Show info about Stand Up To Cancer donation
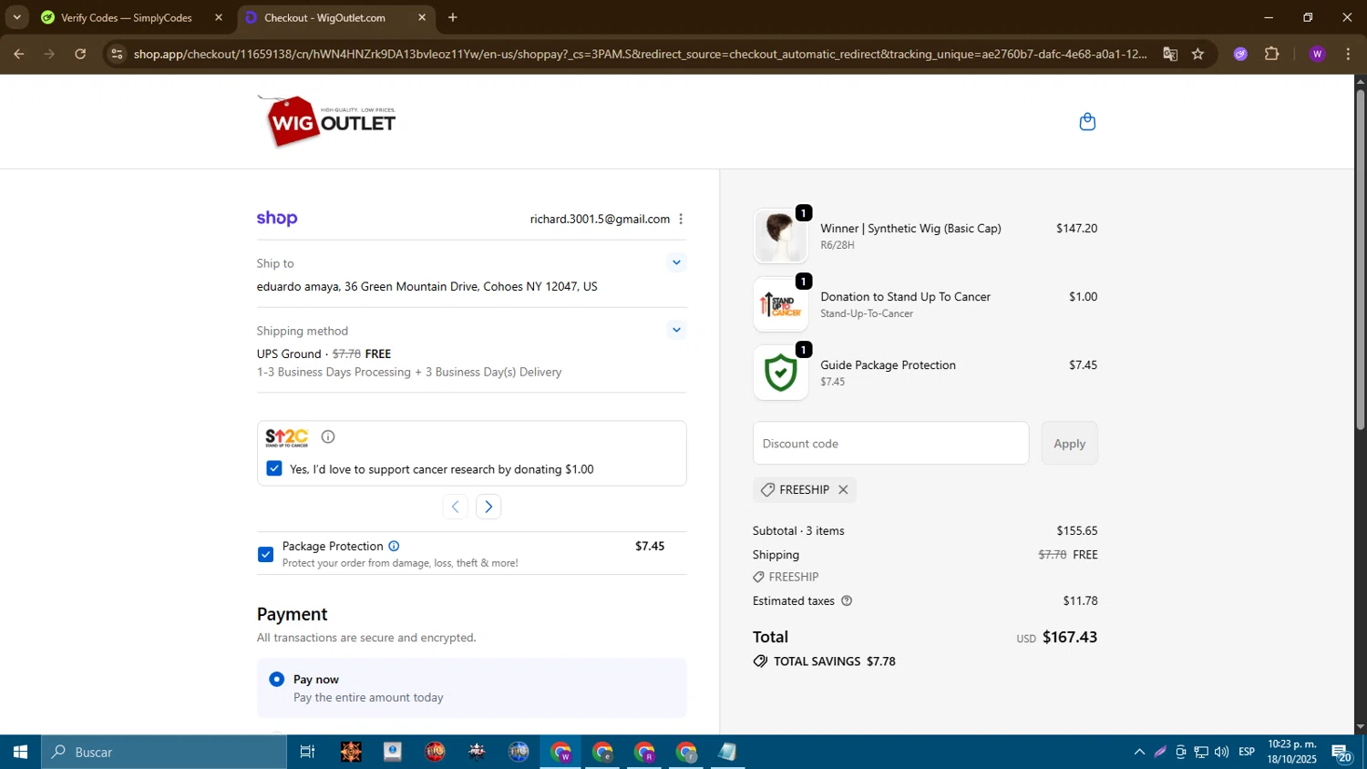Screen dimensions: 1367x769 click(328, 436)
